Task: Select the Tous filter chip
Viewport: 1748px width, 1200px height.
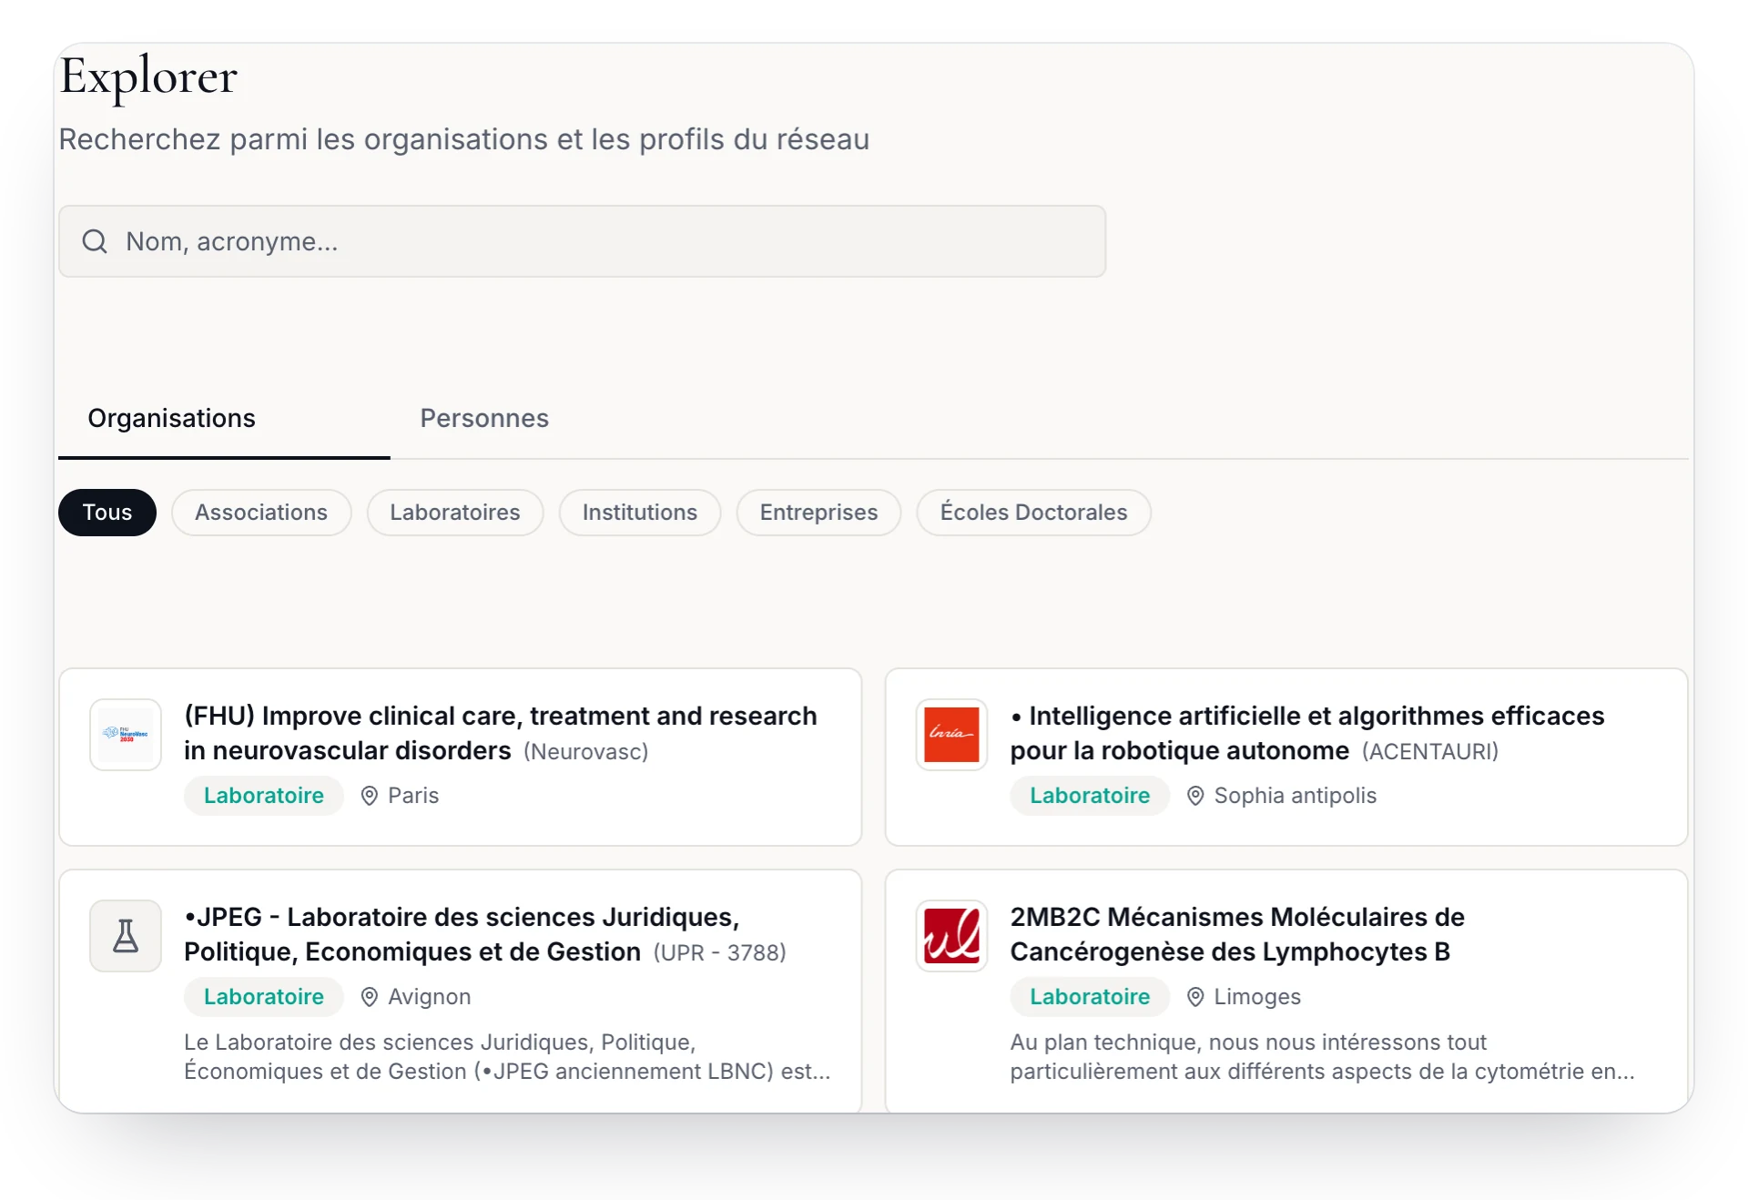Action: (x=107, y=513)
